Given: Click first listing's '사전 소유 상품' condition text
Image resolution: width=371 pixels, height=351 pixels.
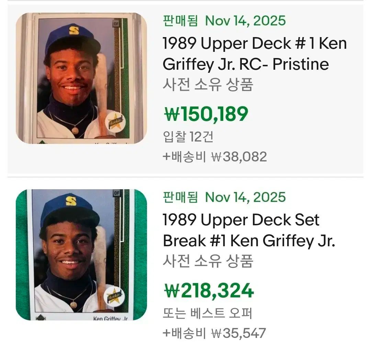Looking at the screenshot, I should (207, 84).
